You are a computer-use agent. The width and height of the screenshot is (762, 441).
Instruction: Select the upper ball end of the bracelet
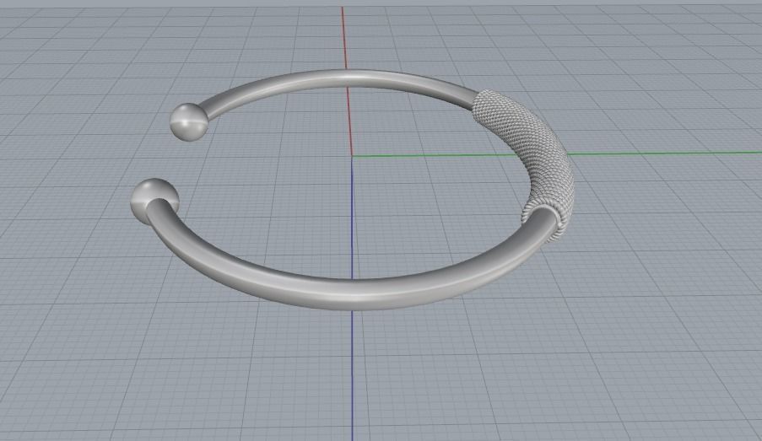[x=189, y=122]
